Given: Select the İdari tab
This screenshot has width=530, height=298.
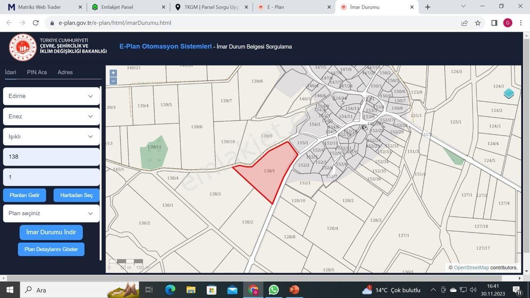Looking at the screenshot, I should point(10,72).
